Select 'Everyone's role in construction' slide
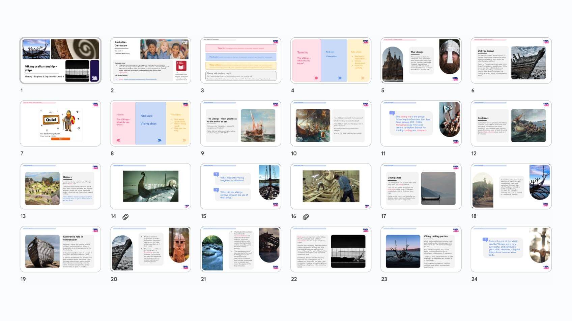The image size is (572, 321). point(60,249)
